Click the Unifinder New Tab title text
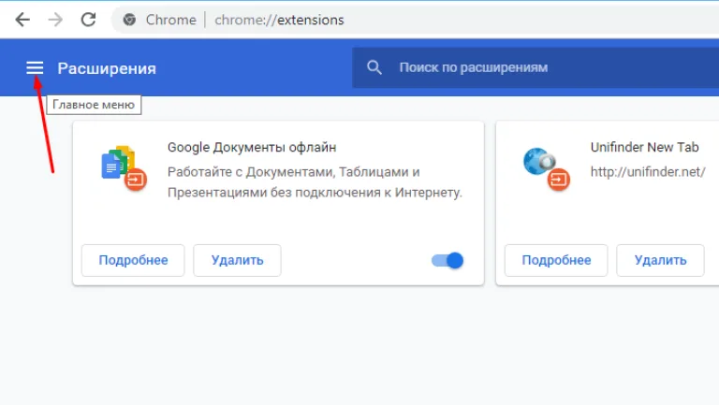This screenshot has width=719, height=405. 644,147
